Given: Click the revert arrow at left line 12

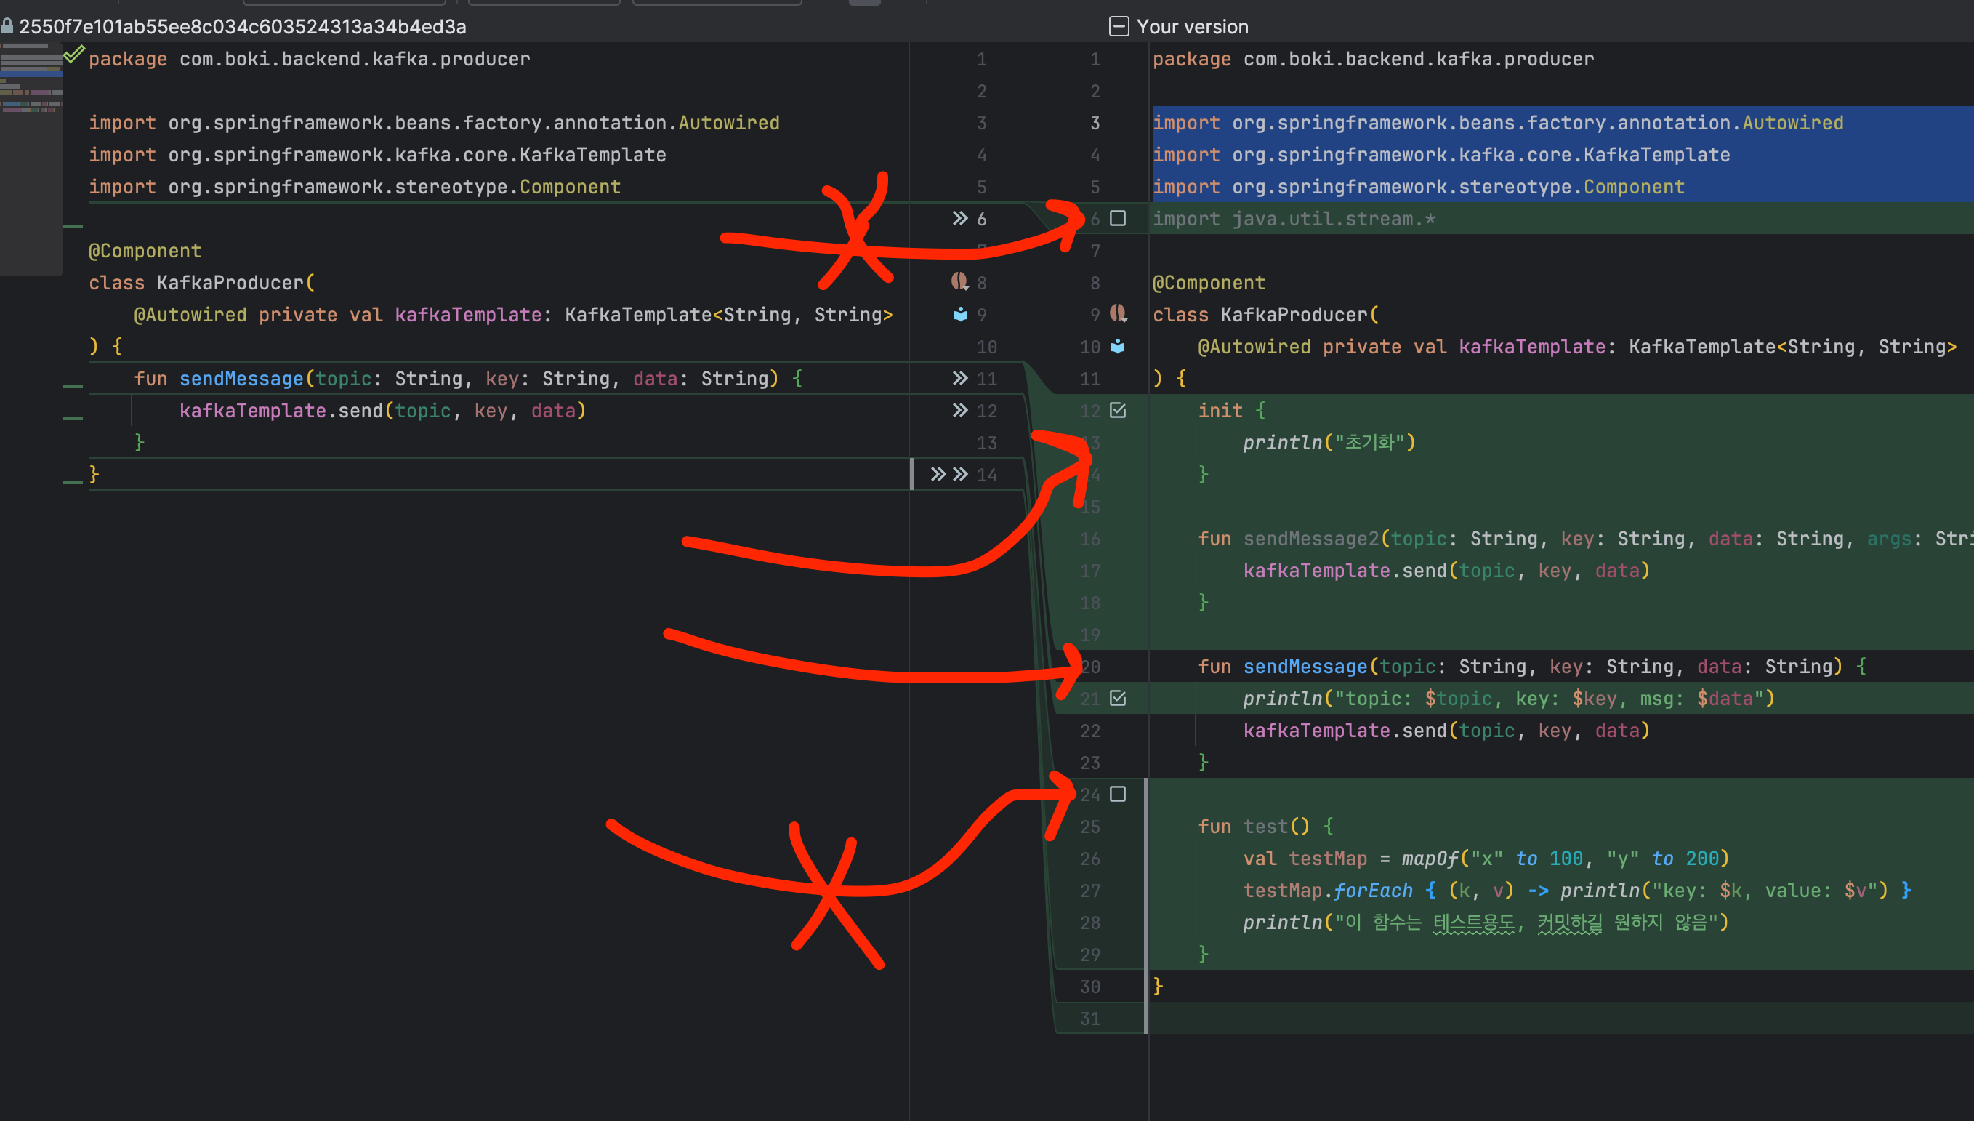Looking at the screenshot, I should pos(959,410).
